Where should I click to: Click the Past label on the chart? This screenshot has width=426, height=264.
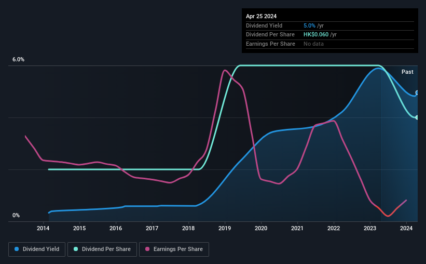407,72
